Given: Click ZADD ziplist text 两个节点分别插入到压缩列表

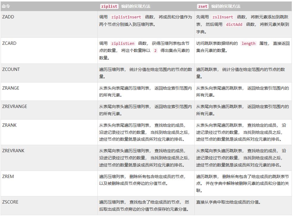Looking at the screenshot, I should (127, 24).
